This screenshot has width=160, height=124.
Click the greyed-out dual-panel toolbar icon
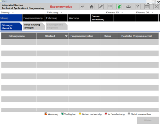click(110, 7)
